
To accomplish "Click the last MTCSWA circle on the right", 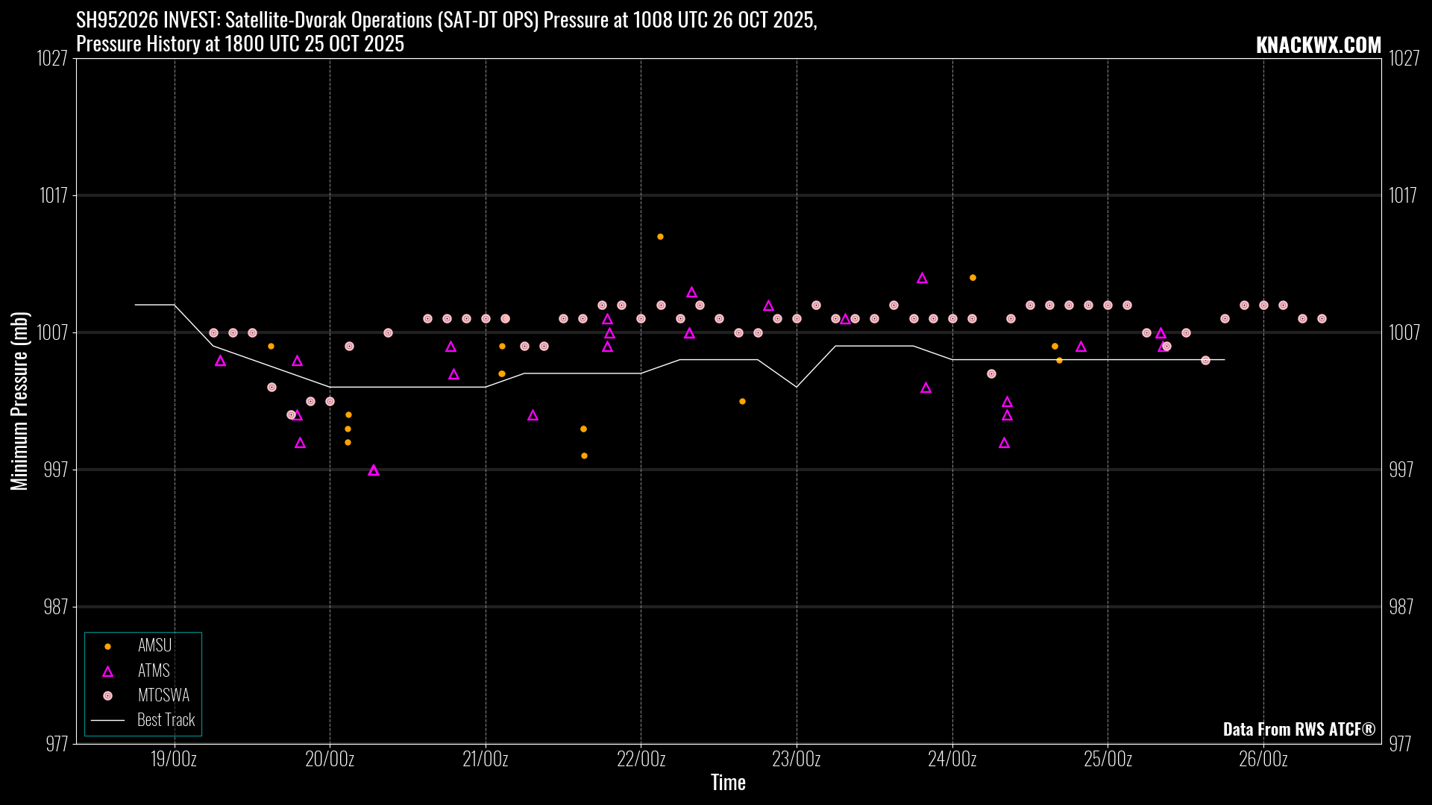I will point(1322,319).
